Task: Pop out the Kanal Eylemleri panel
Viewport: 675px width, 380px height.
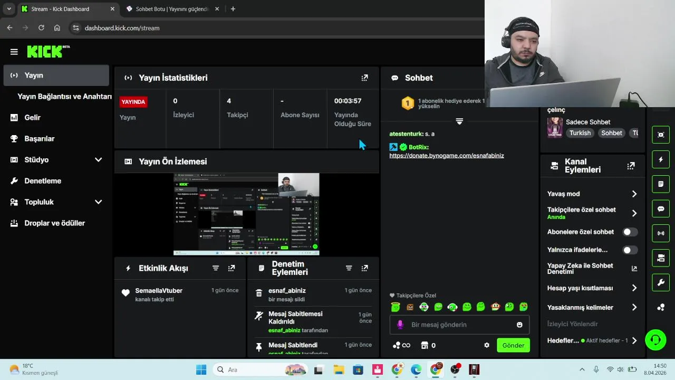Action: tap(631, 166)
